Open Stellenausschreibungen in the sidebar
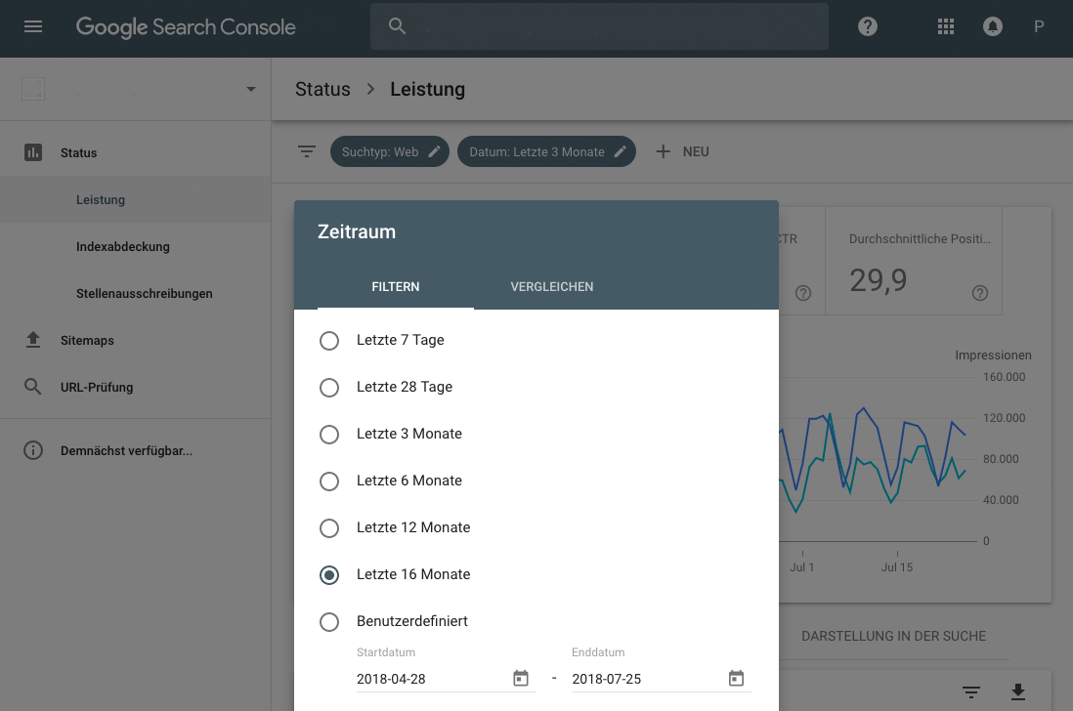Image resolution: width=1073 pixels, height=711 pixels. (x=136, y=293)
